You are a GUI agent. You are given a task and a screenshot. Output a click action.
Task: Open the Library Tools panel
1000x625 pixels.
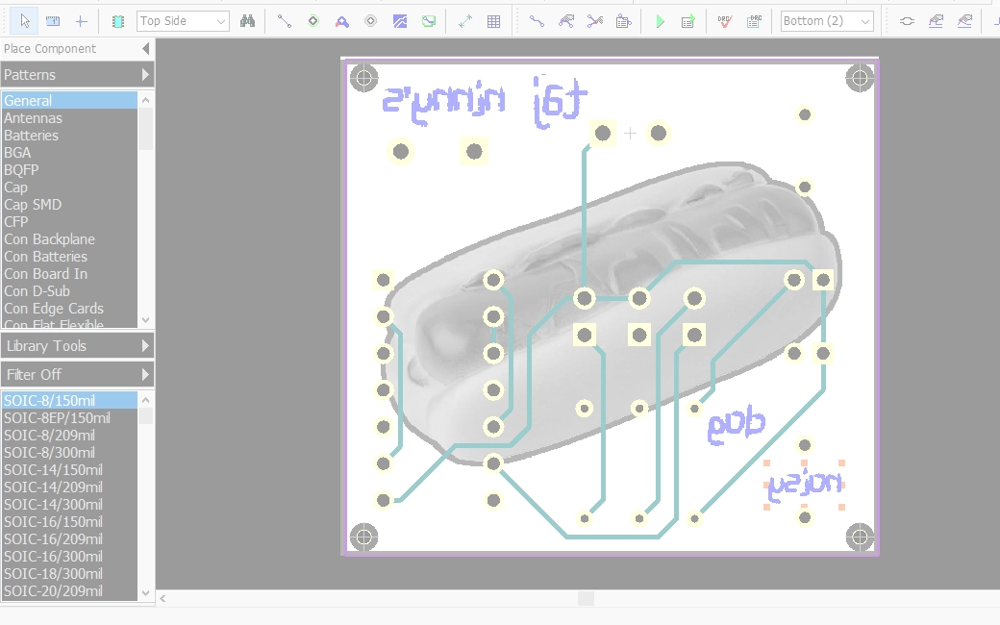[77, 345]
